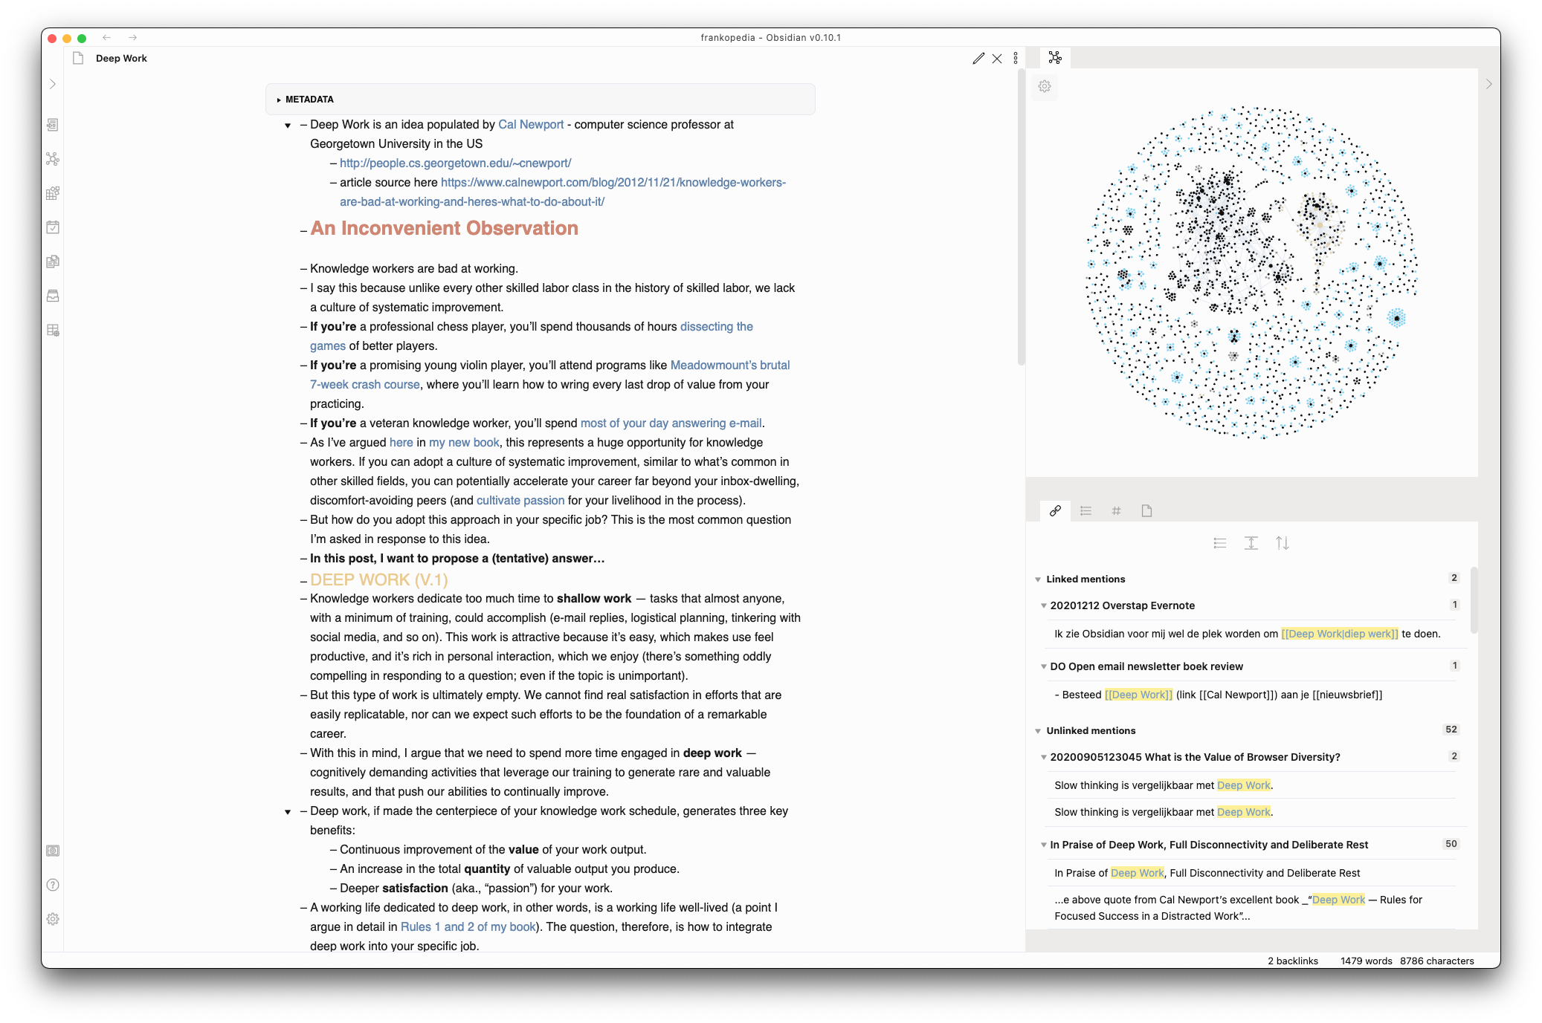Switch to the Tags pane tab
1542x1023 pixels.
1116,511
